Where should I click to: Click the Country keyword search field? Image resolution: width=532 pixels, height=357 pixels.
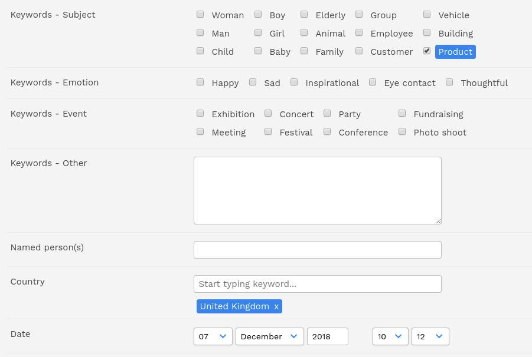[x=318, y=284]
